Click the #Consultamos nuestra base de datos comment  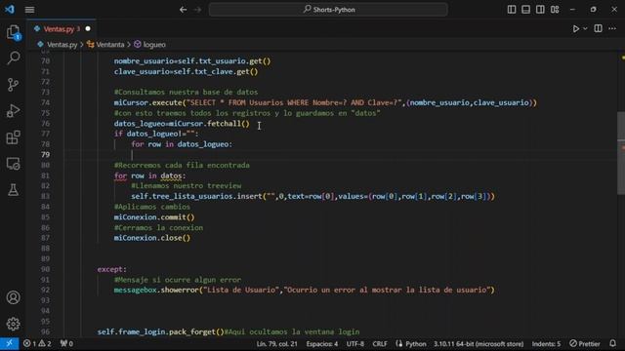click(186, 93)
